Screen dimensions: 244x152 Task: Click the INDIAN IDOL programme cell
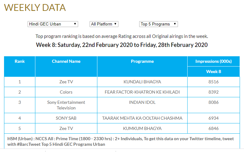tap(142, 105)
